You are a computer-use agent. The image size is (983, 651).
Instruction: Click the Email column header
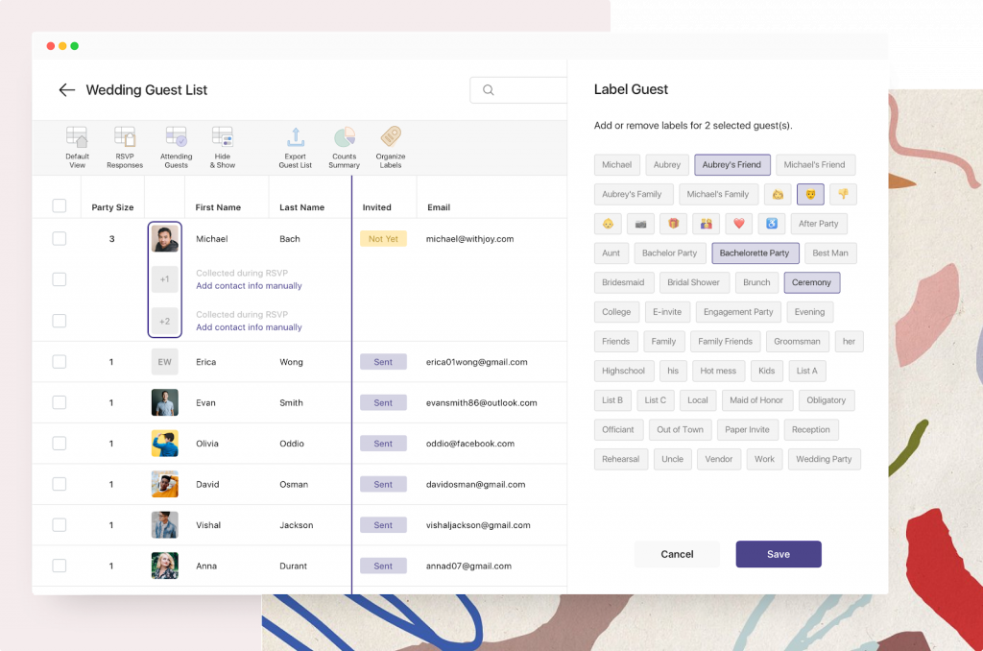coord(439,207)
